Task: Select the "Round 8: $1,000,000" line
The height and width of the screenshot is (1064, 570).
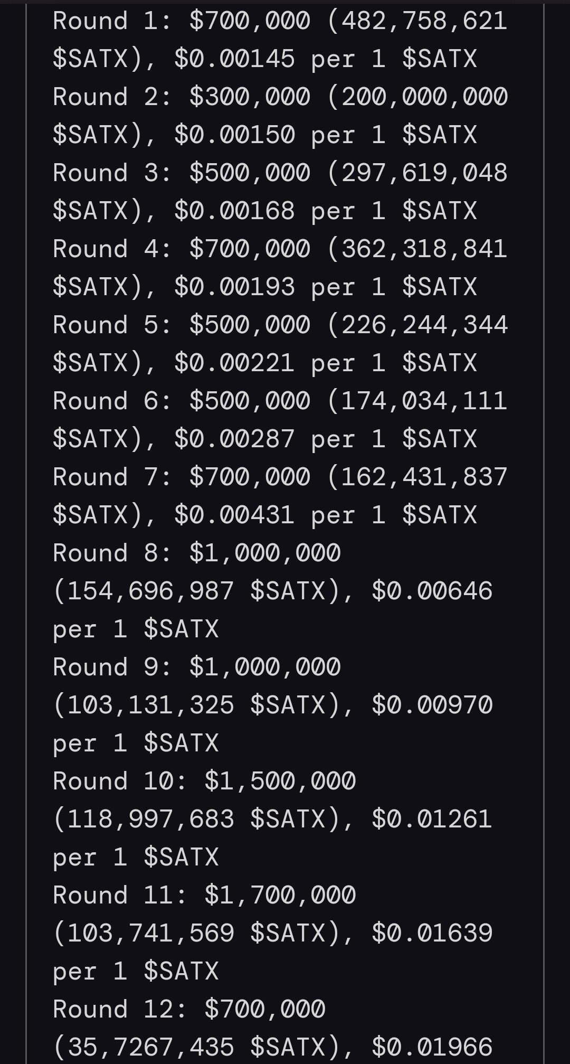Action: (x=196, y=553)
